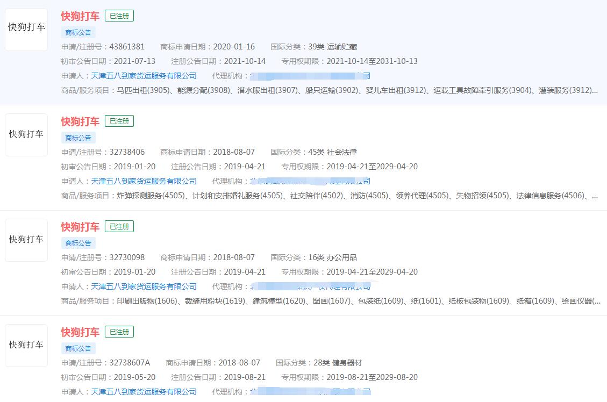The image size is (607, 402).
Task: Click 已注册 badge in the 32738406 entry
Action: (x=119, y=121)
